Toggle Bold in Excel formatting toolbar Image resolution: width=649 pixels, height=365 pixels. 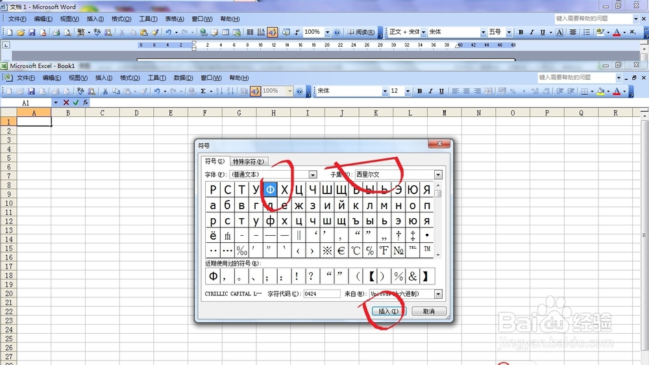click(419, 91)
